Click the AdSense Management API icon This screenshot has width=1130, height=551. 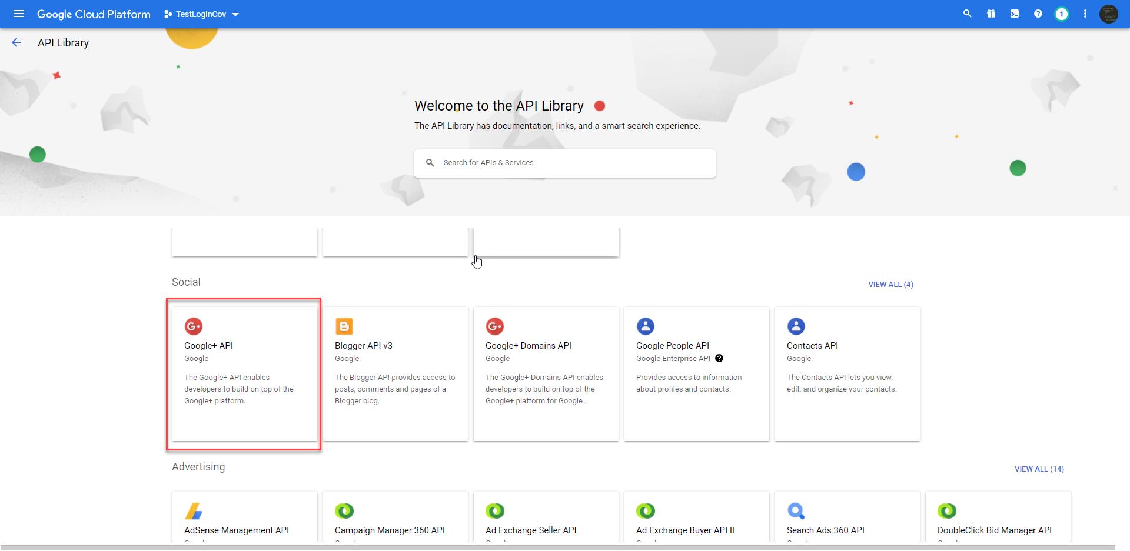(x=194, y=510)
